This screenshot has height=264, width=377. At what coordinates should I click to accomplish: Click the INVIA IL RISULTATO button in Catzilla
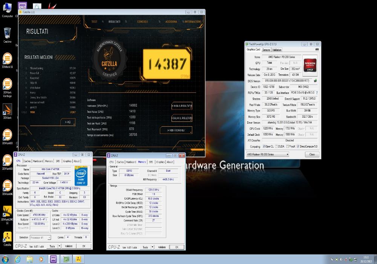[182, 106]
